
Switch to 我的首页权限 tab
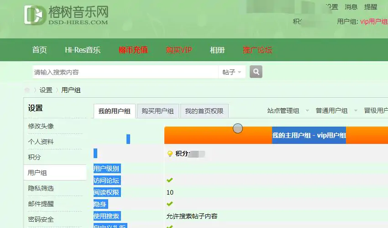(204, 111)
